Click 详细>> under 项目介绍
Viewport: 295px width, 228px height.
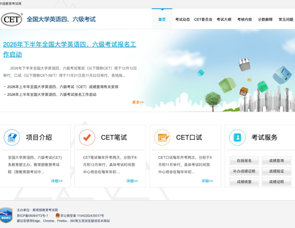(x=57, y=181)
